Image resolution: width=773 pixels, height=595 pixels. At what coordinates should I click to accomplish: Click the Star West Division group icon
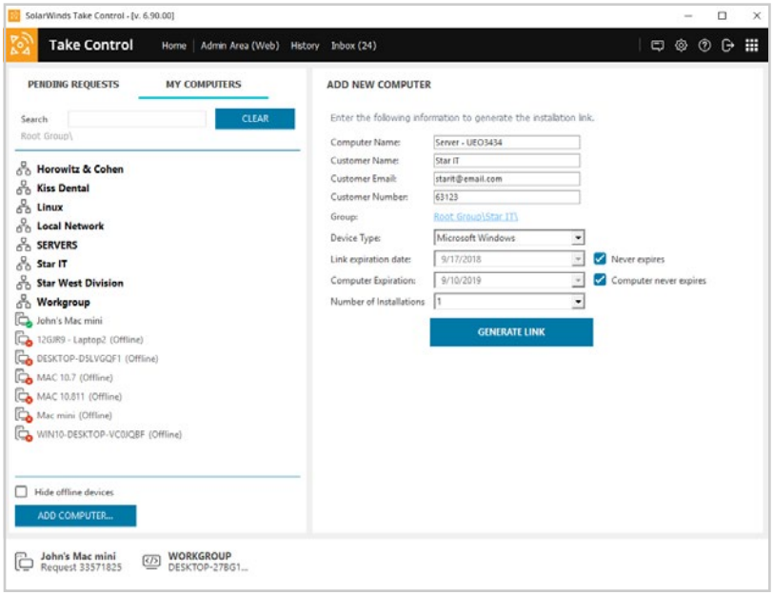(x=23, y=283)
